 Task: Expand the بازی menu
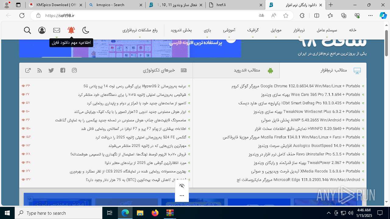click(207, 30)
